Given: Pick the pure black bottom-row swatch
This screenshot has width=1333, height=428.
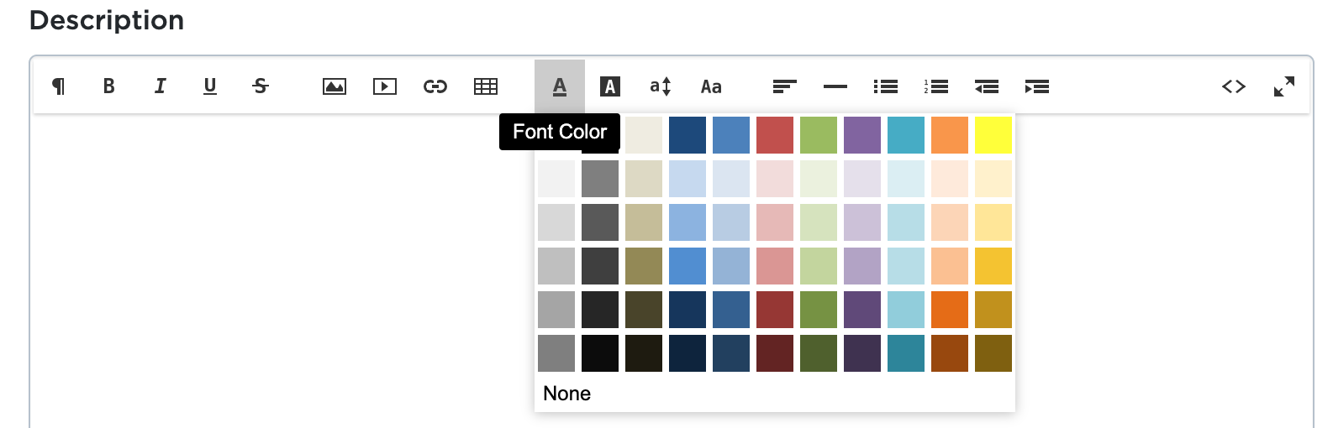Looking at the screenshot, I should (600, 353).
